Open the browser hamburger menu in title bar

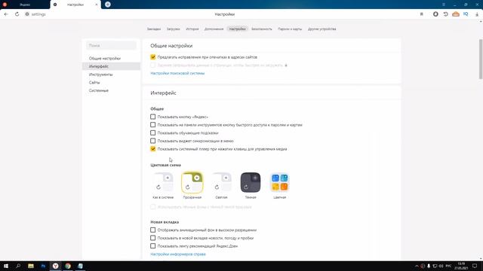pyautogui.click(x=444, y=5)
